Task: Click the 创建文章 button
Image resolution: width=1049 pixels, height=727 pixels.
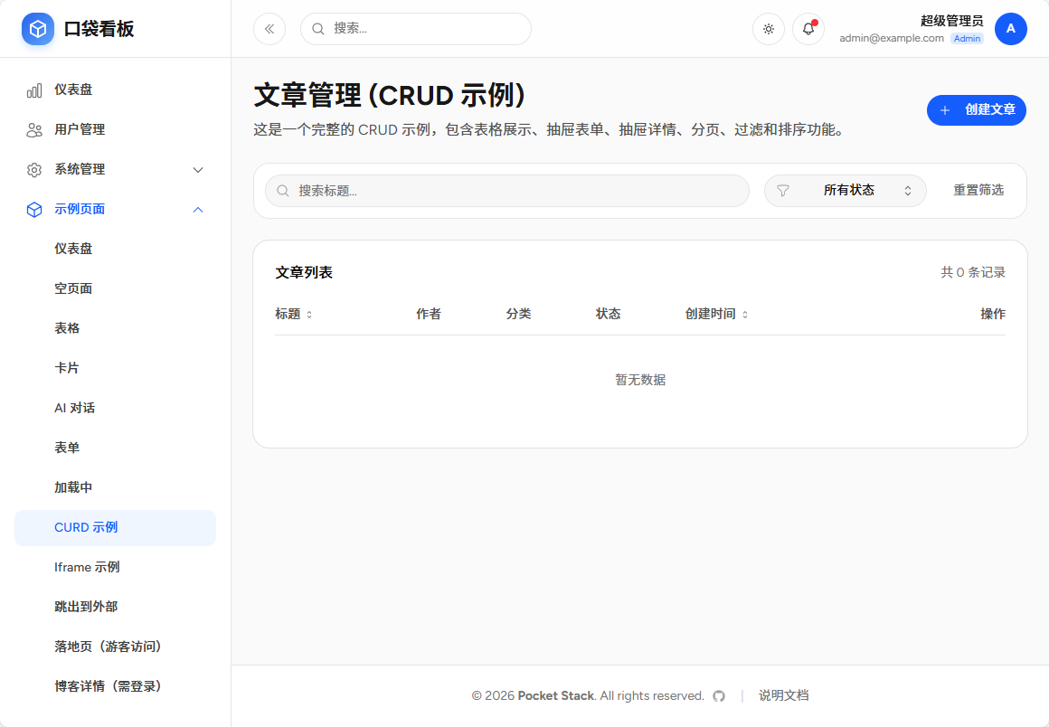Action: [x=977, y=109]
